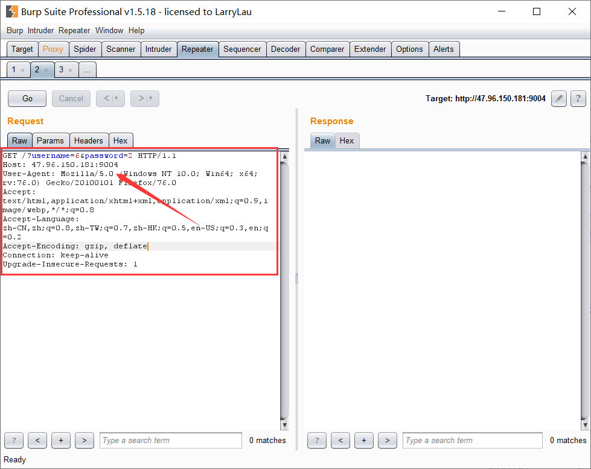Click response pane scrollbar up arrow
The width and height of the screenshot is (591, 469).
586,156
